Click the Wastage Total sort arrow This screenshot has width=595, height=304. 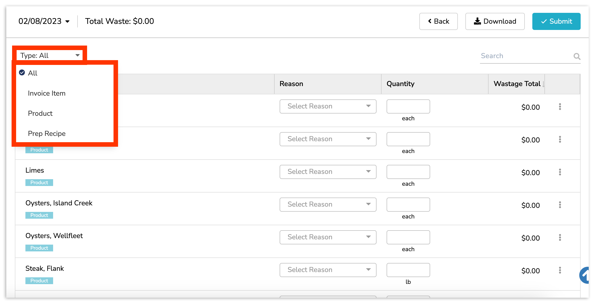coord(543,84)
